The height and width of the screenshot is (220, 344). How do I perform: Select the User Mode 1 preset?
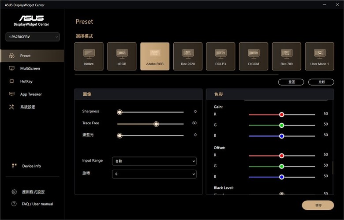319,56
